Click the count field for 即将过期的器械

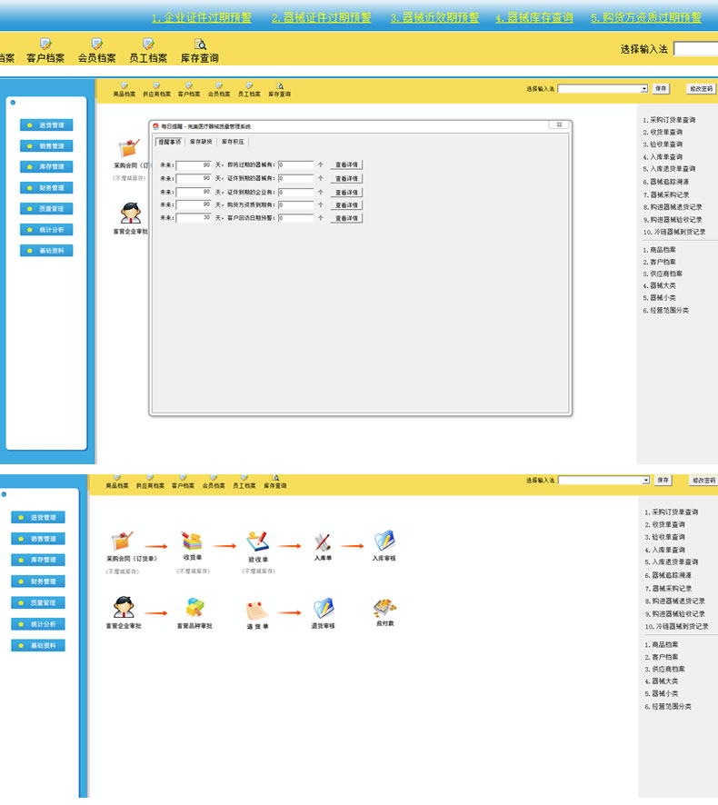coord(295,164)
